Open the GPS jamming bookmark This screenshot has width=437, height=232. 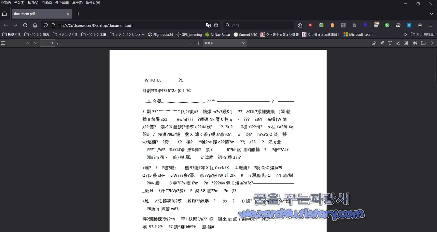tap(189, 34)
